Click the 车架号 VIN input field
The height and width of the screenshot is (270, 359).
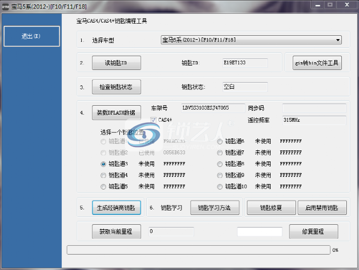click(x=213, y=108)
